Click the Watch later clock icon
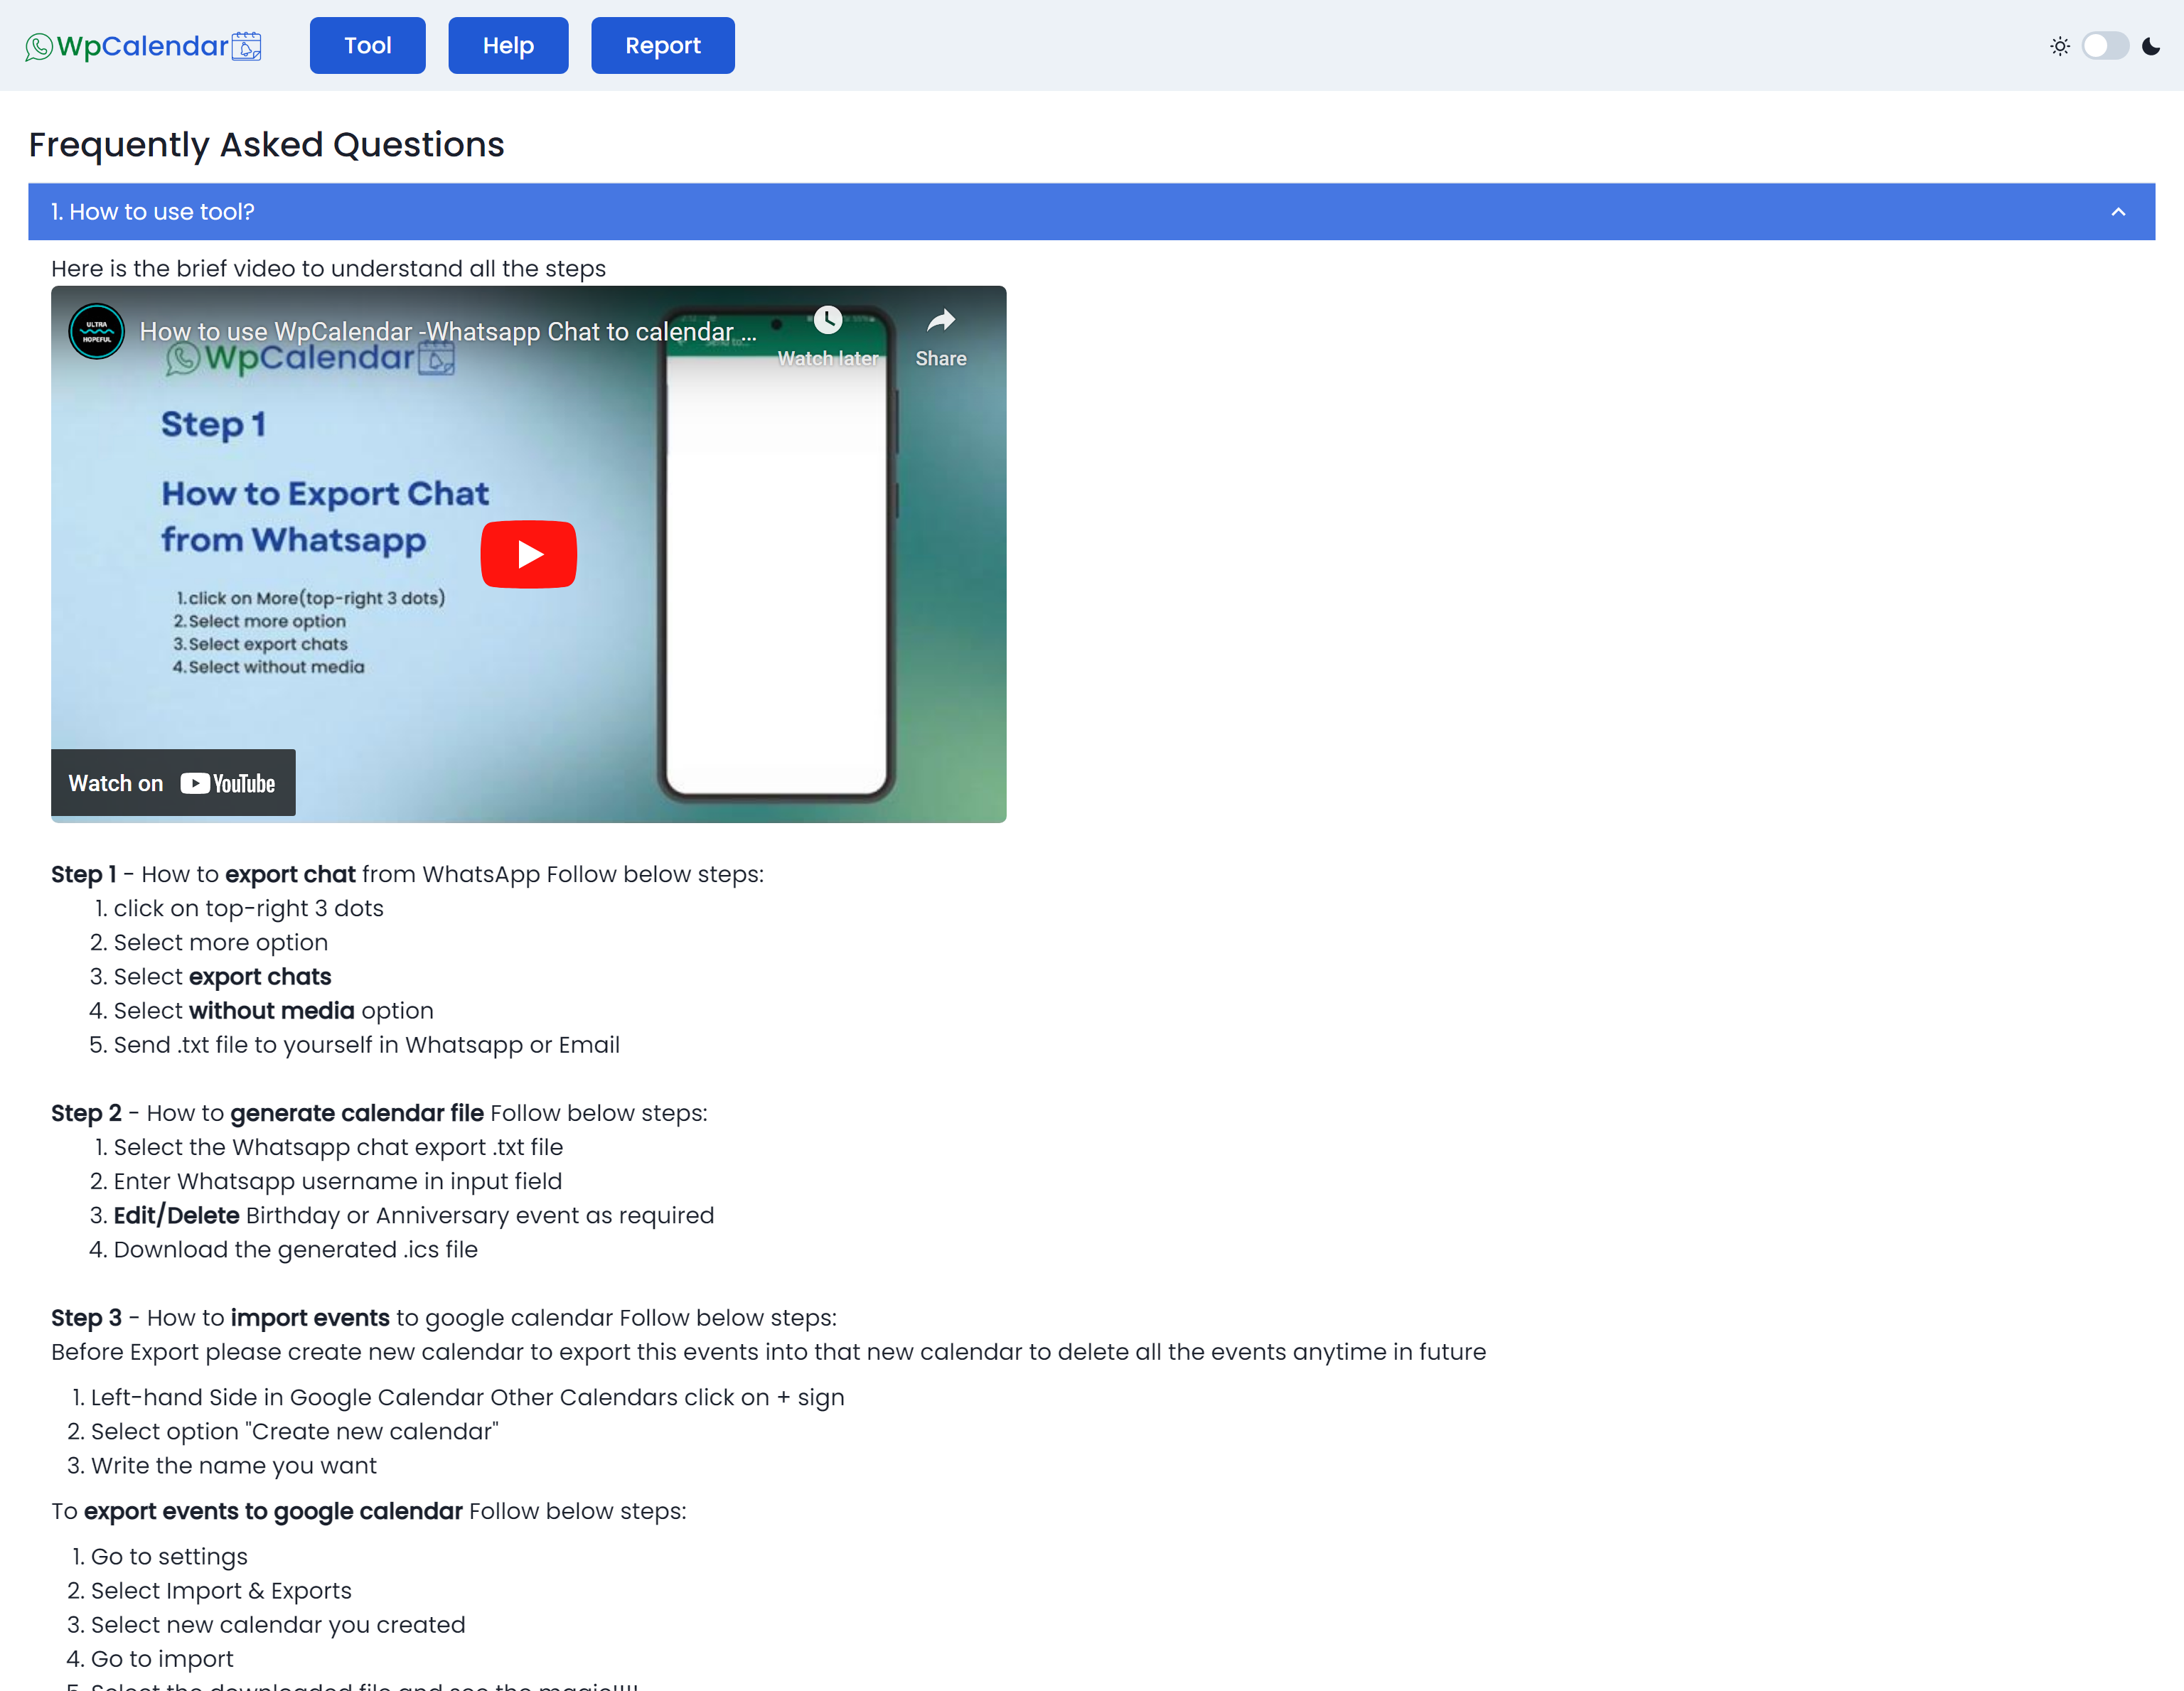 click(827, 320)
